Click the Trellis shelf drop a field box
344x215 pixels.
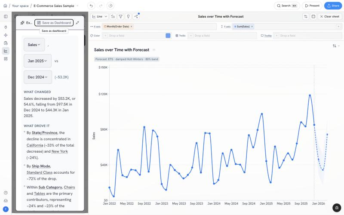tap(222, 36)
